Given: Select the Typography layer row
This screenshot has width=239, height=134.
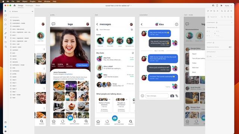Looking at the screenshot, I should pyautogui.click(x=21, y=20).
